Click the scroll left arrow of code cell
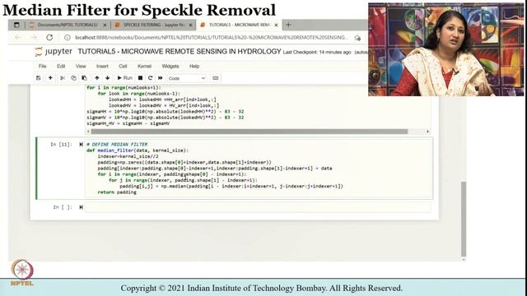527x296 pixels. click(x=88, y=132)
